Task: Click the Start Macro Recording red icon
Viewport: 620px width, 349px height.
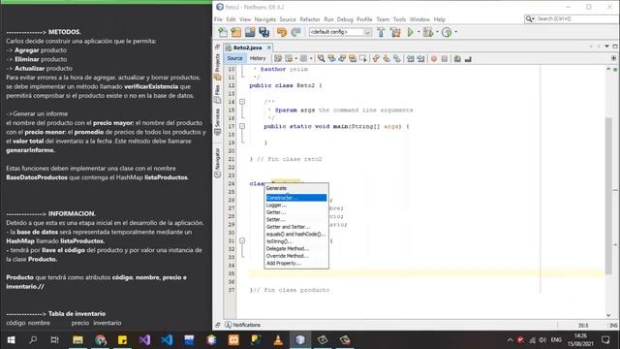Action: (434, 58)
